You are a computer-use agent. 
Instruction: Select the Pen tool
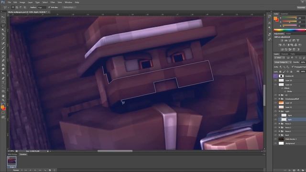3,78
